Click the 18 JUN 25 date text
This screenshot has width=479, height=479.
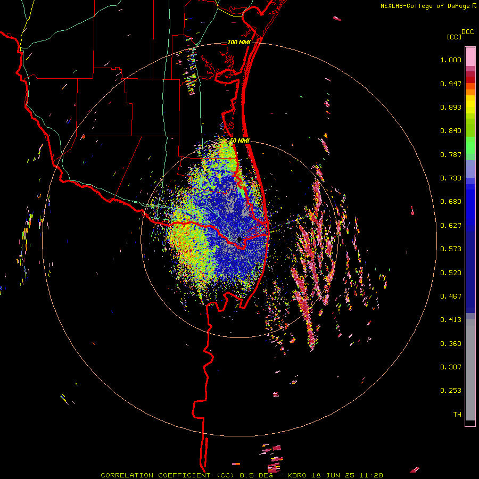point(333,475)
